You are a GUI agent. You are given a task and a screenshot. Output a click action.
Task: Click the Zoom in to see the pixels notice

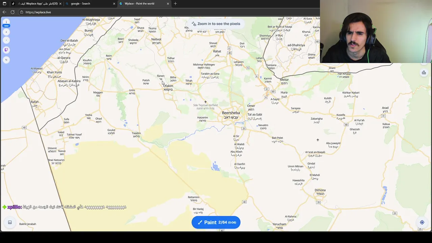coord(216,24)
